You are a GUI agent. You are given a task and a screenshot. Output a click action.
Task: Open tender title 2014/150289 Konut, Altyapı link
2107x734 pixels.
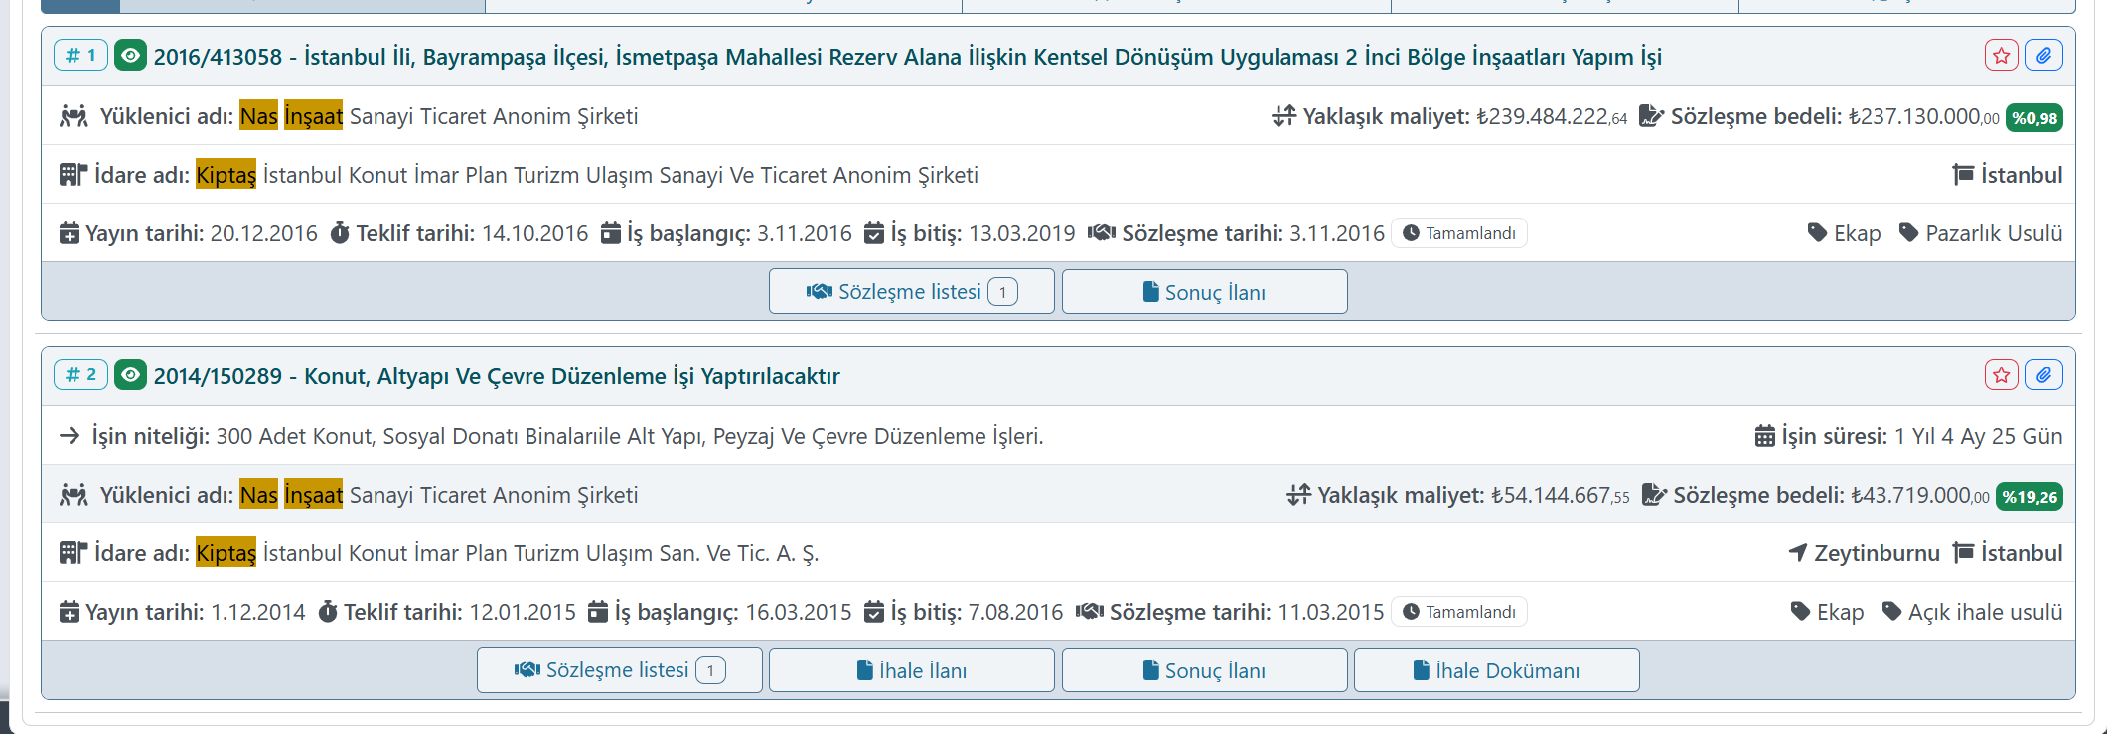(496, 376)
